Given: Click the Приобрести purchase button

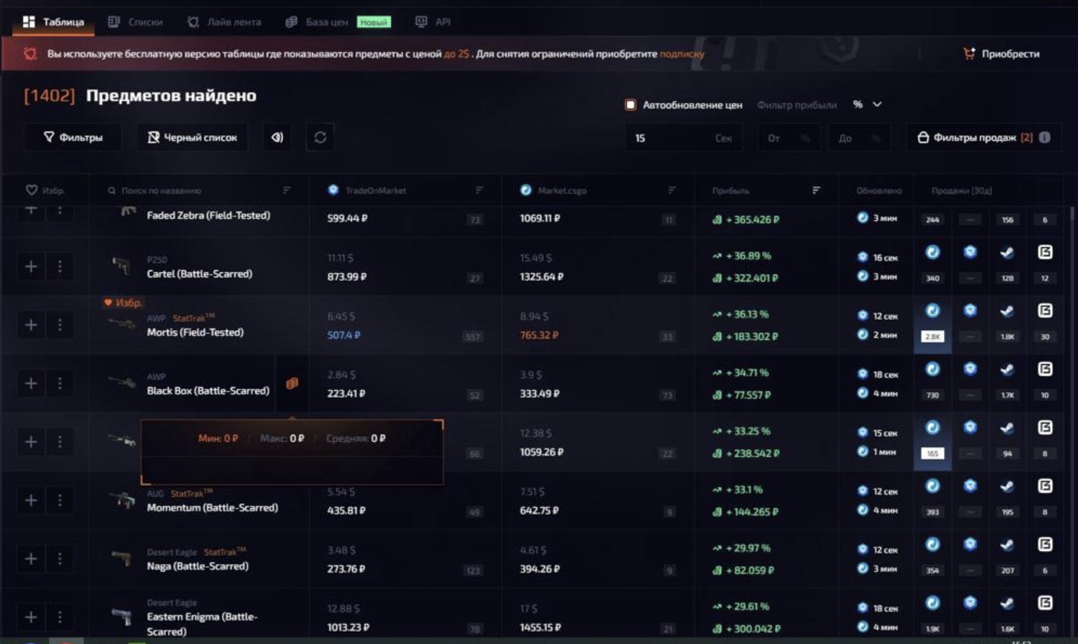Looking at the screenshot, I should click(x=1002, y=53).
